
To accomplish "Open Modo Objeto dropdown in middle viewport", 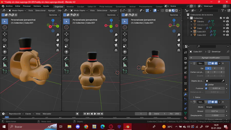I will tap(79, 11).
